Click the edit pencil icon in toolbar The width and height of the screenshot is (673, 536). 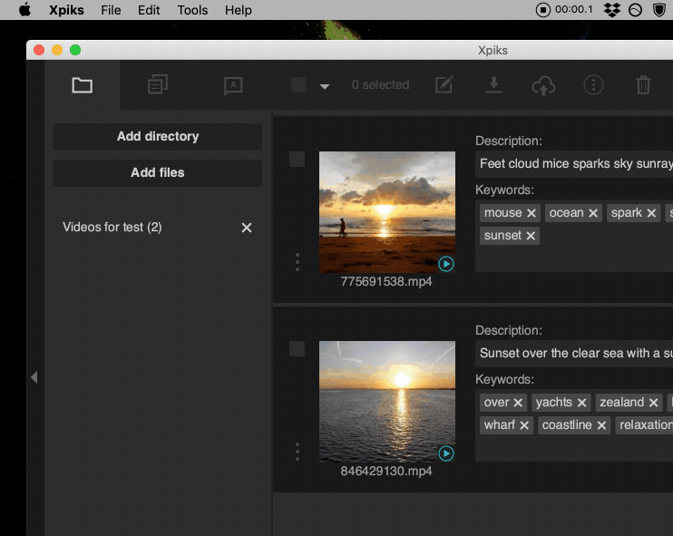pos(444,85)
